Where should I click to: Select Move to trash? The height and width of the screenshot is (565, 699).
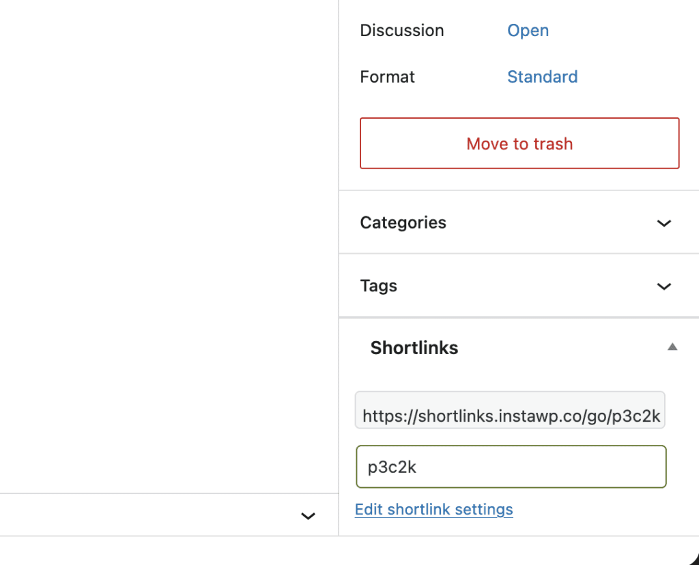coord(519,143)
